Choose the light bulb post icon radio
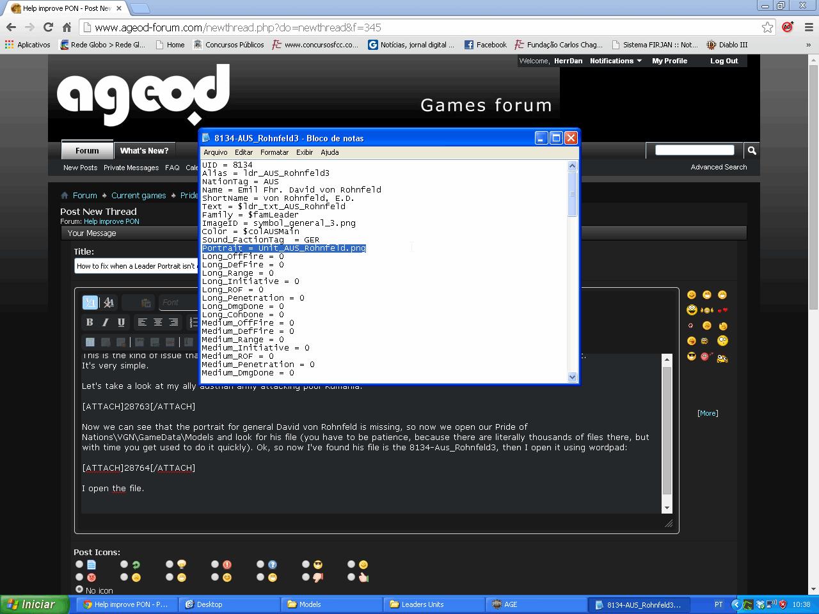Screen dimensions: 819x614 point(170,564)
